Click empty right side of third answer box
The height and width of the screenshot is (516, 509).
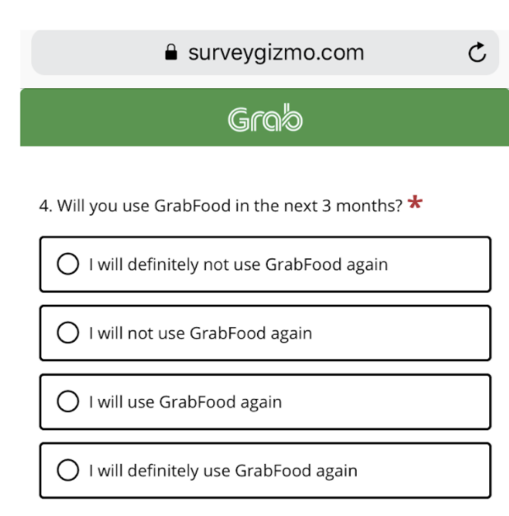[x=386, y=401]
